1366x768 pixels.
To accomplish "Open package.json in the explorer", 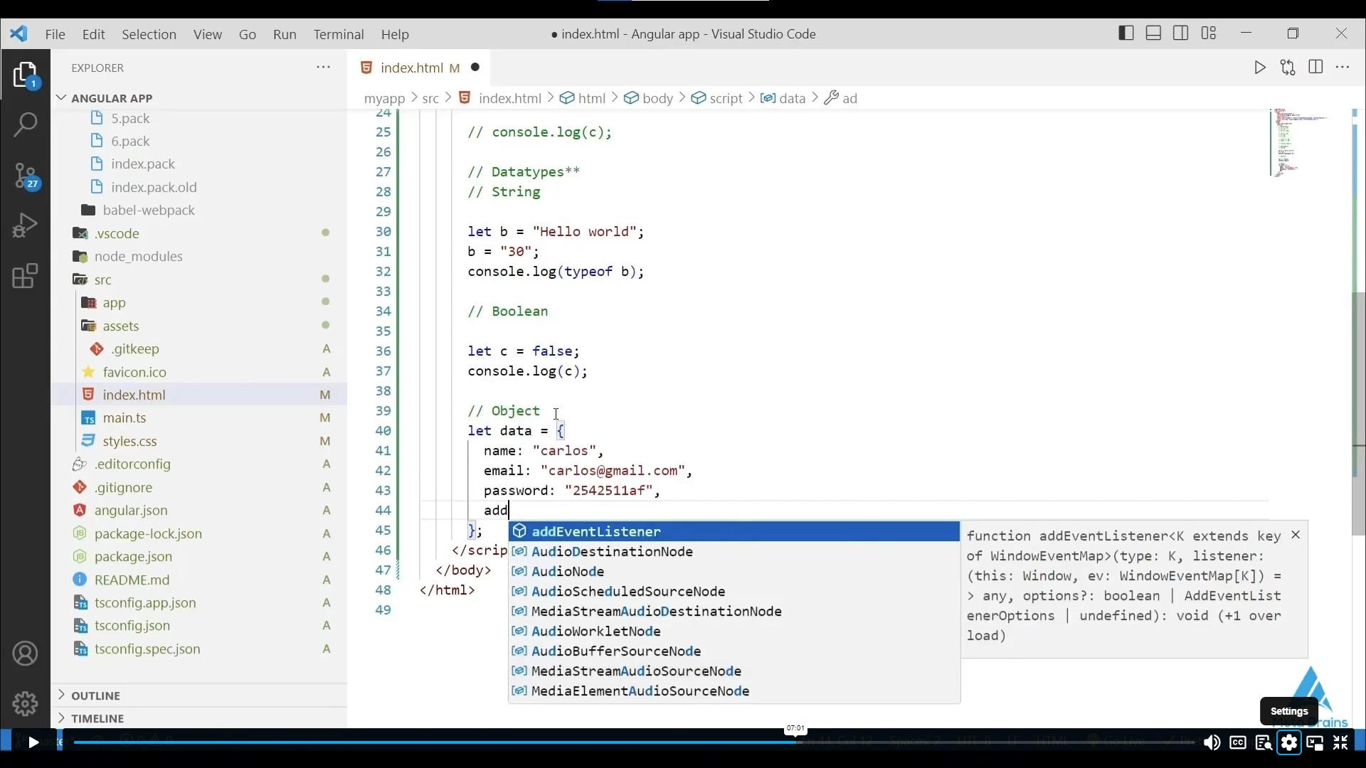I will (x=199, y=556).
